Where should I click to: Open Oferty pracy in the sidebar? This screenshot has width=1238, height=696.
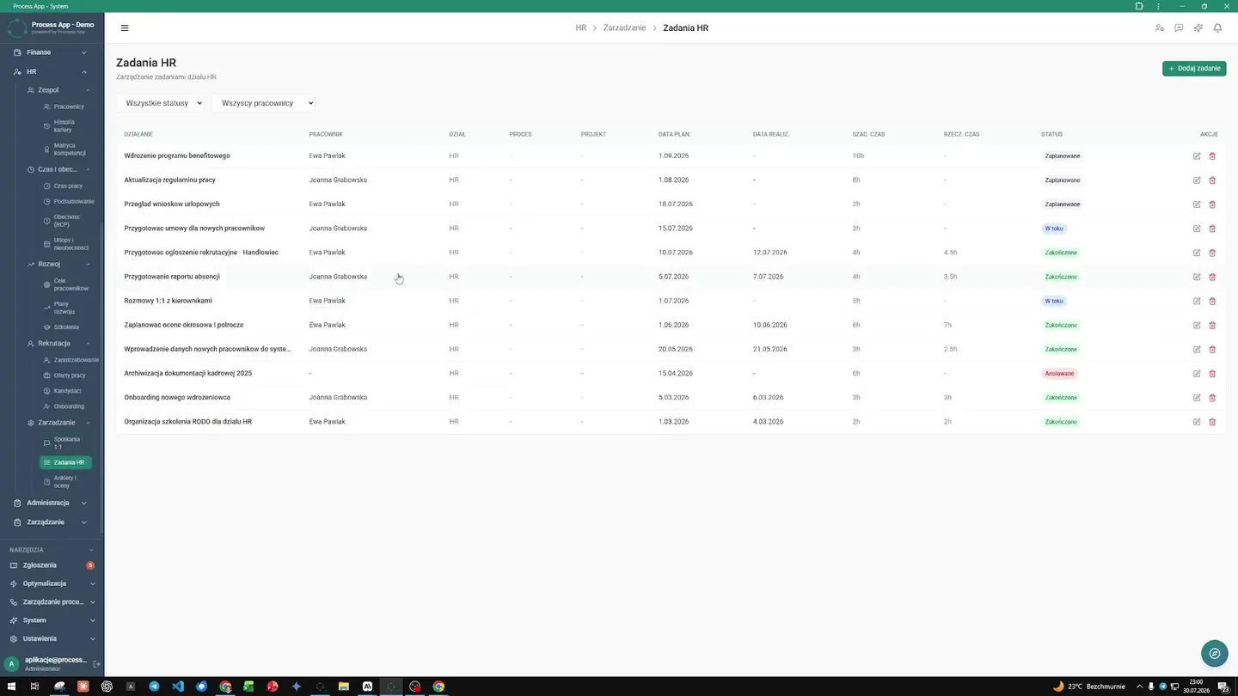point(66,375)
